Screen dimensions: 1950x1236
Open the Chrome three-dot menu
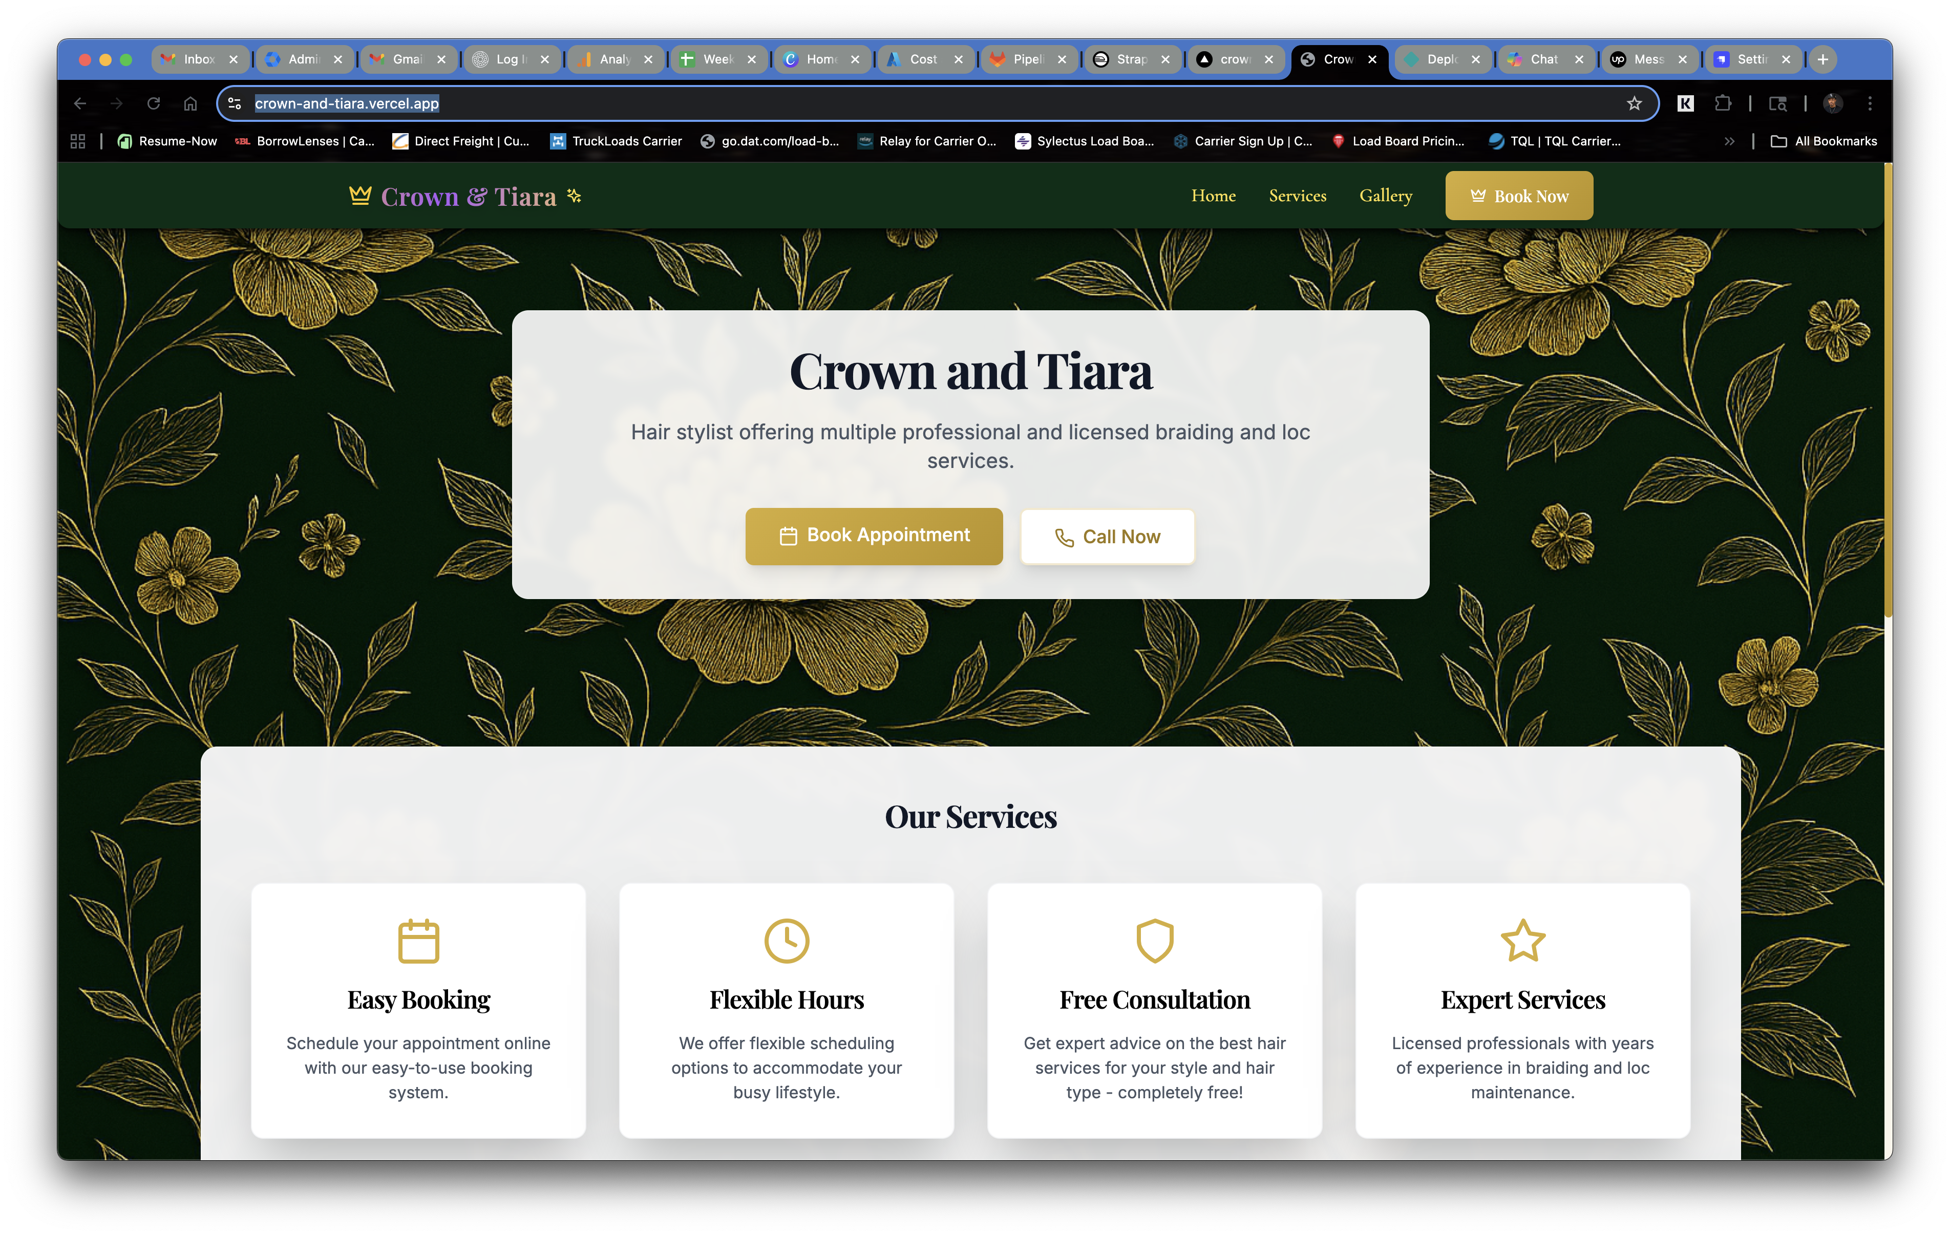pos(1870,103)
